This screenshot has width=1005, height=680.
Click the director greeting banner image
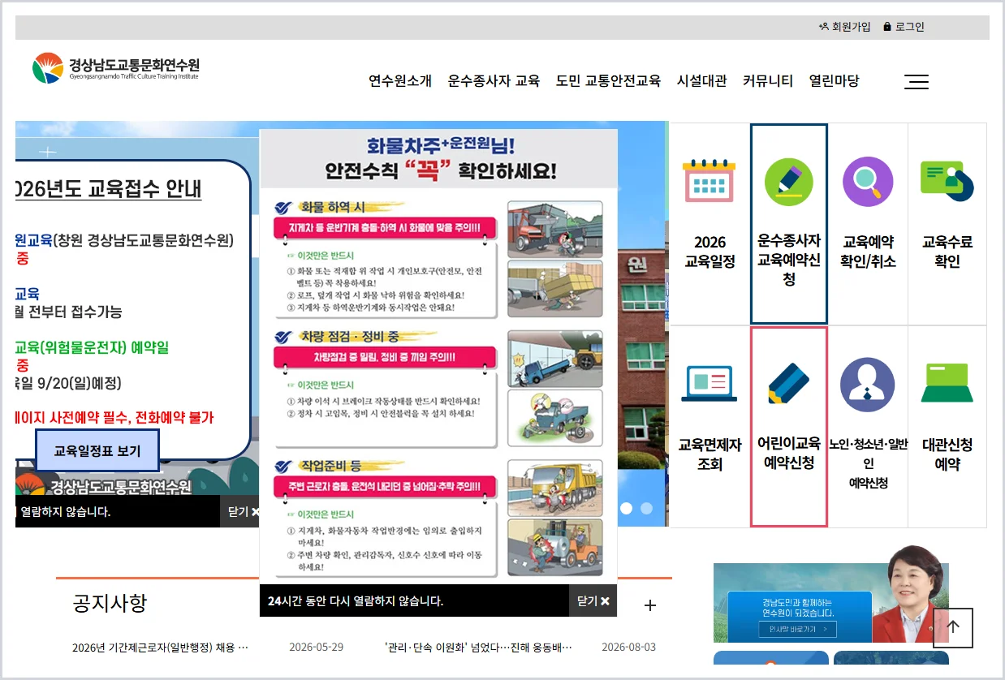(830, 603)
